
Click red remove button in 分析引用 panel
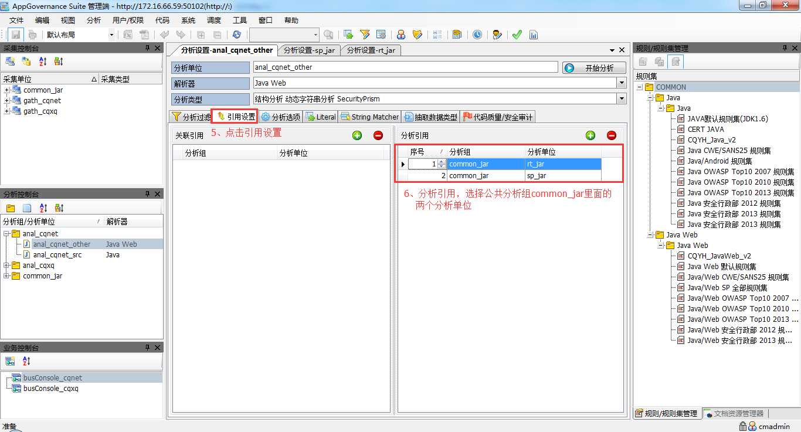[x=612, y=135]
